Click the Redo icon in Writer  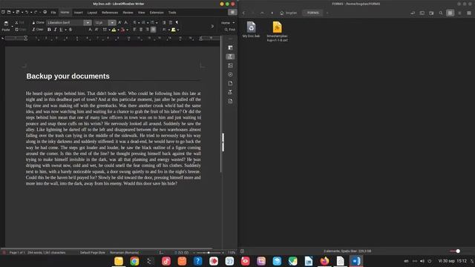pos(36,12)
